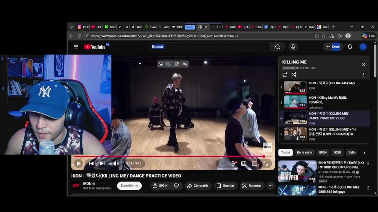Select the first iKON filter chip
The height and width of the screenshot is (212, 378).
pyautogui.click(x=323, y=153)
